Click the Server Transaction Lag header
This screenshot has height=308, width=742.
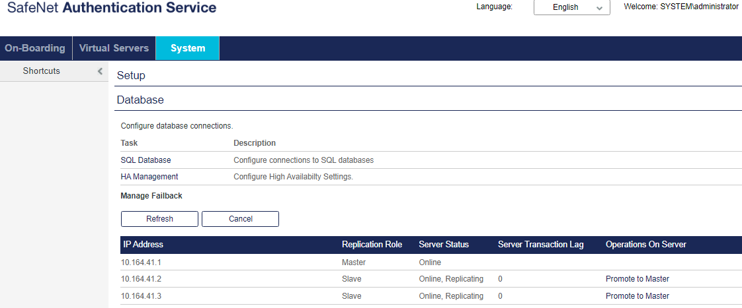540,245
